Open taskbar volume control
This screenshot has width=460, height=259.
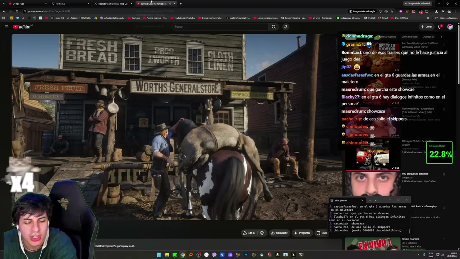442,255
